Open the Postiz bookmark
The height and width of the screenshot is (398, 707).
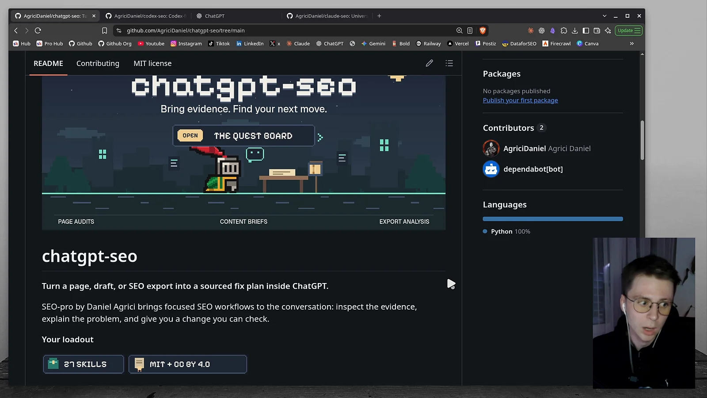[485, 44]
